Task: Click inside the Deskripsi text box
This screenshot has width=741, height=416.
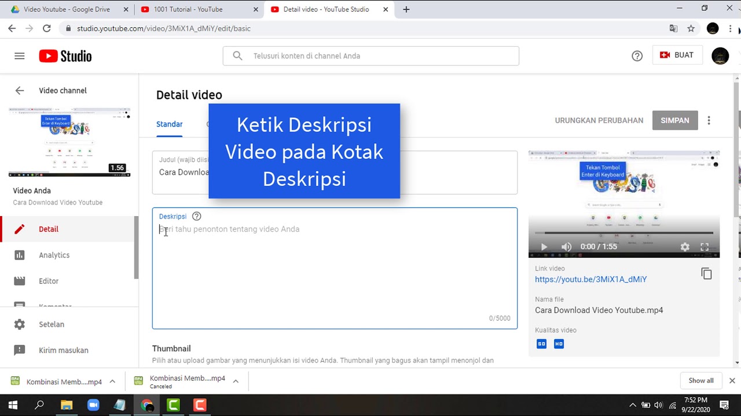Action: 335,269
